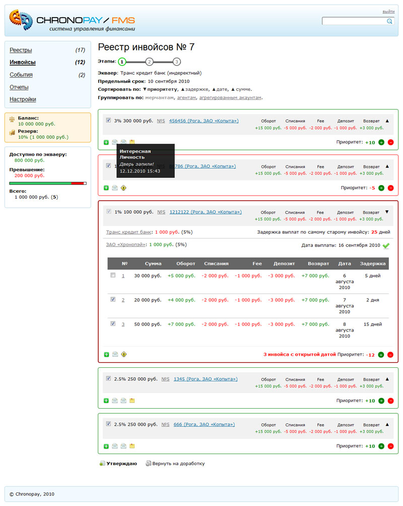Click green checkmark next to payout date
Image resolution: width=403 pixels, height=506 pixels.
386,246
